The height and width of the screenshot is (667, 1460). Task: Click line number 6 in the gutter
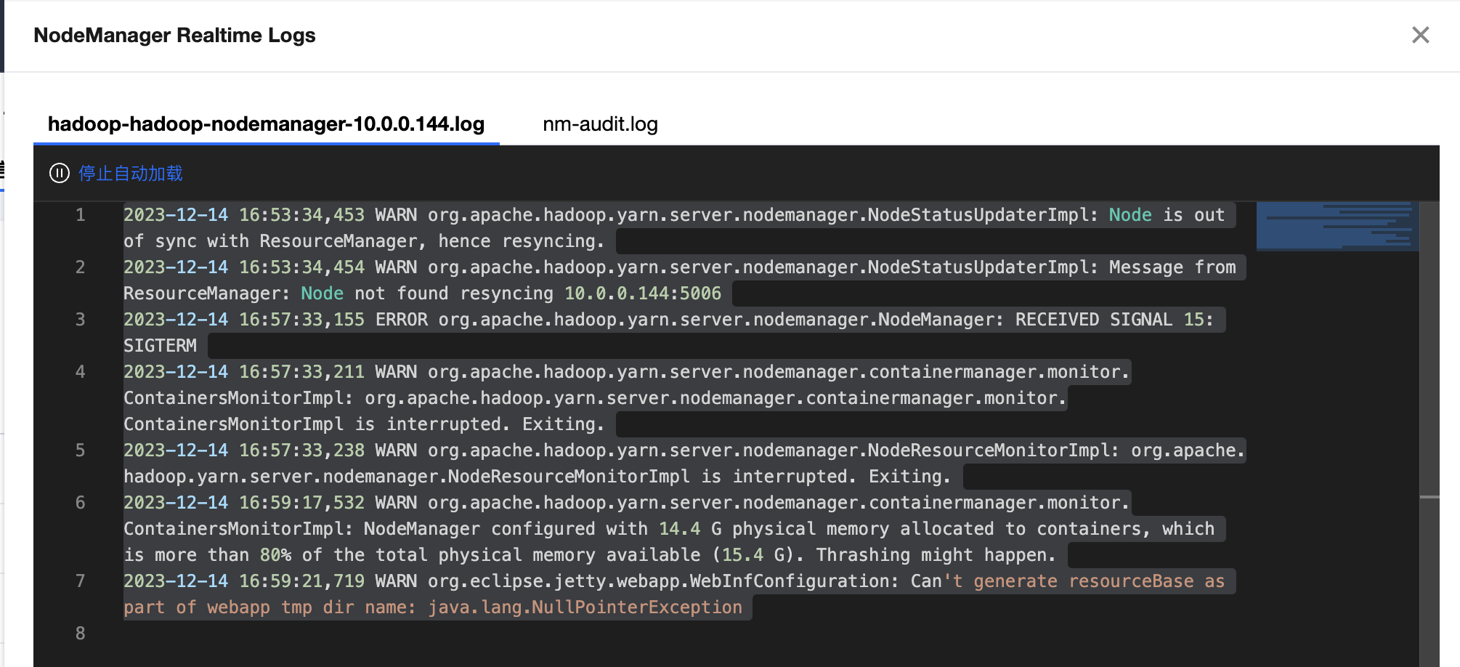(81, 503)
